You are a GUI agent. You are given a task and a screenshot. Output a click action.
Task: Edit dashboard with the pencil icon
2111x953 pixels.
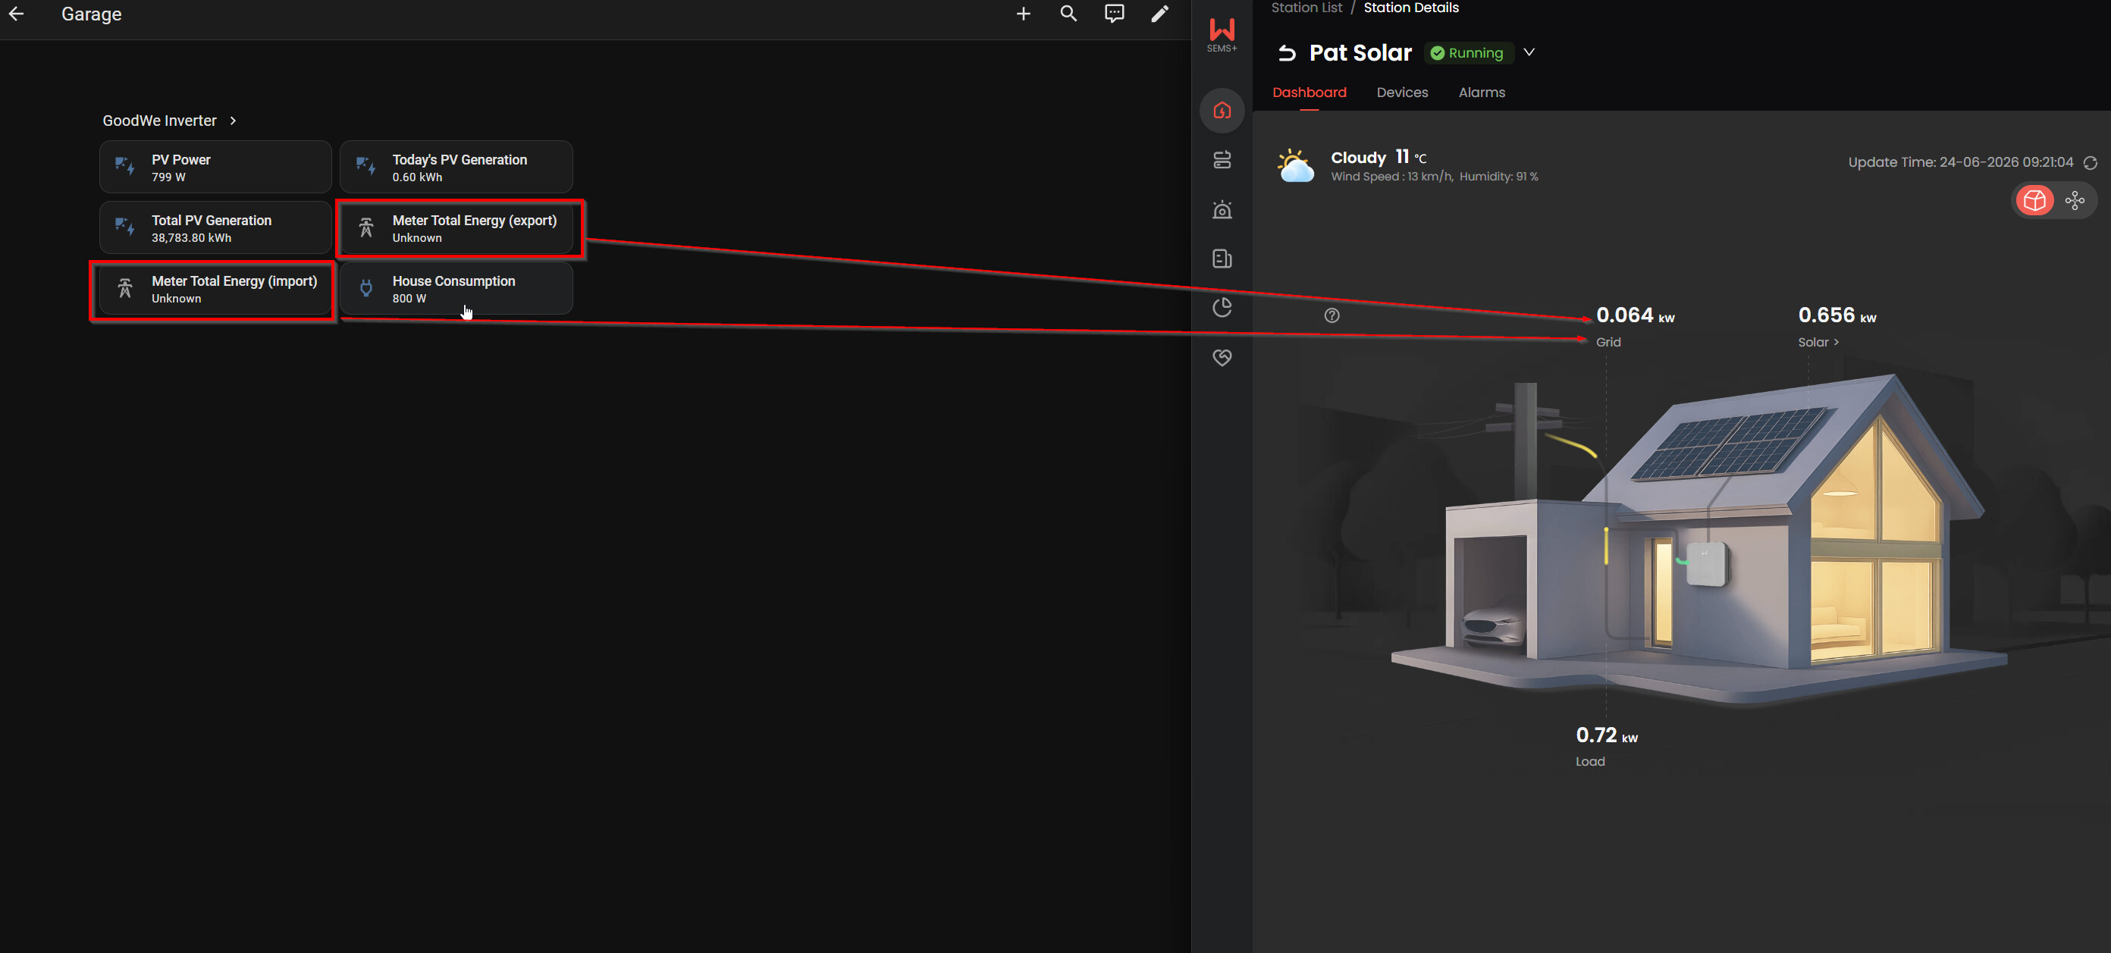[x=1159, y=14]
